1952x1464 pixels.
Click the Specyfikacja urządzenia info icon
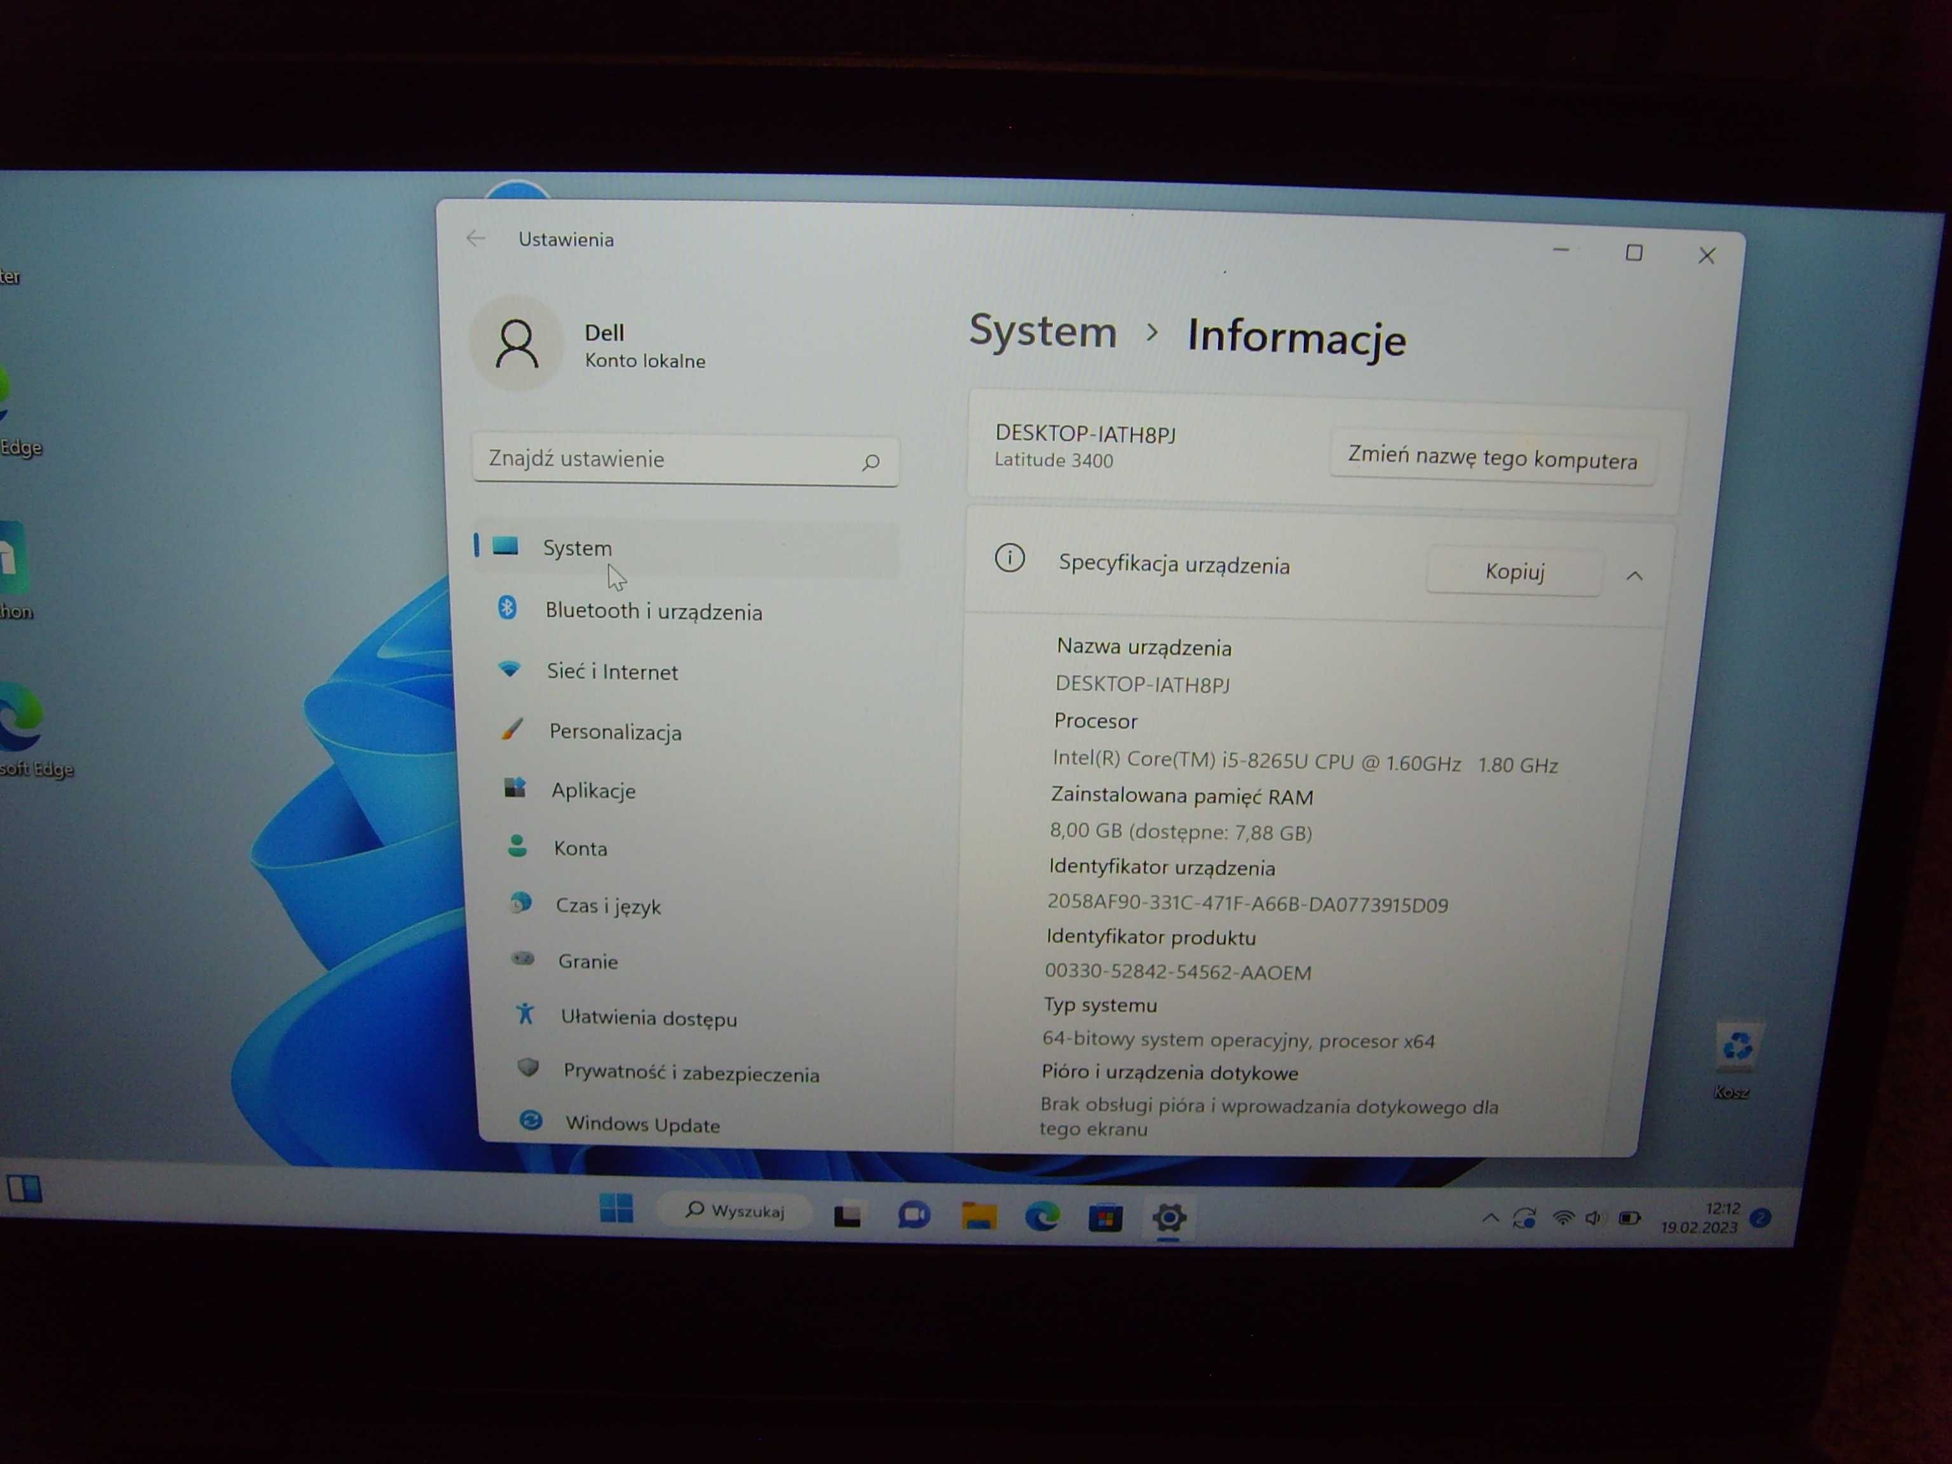(1010, 558)
